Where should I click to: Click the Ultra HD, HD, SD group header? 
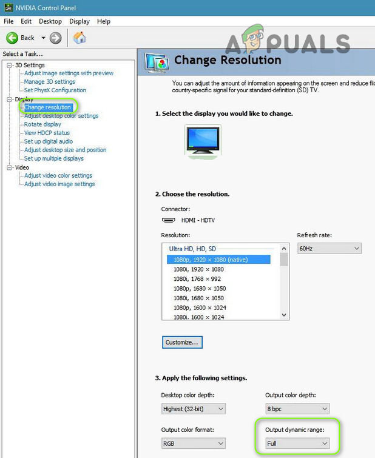pyautogui.click(x=192, y=249)
